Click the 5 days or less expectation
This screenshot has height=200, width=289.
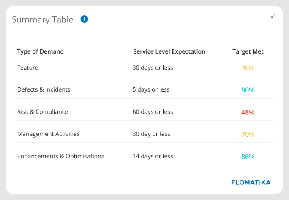click(x=151, y=89)
